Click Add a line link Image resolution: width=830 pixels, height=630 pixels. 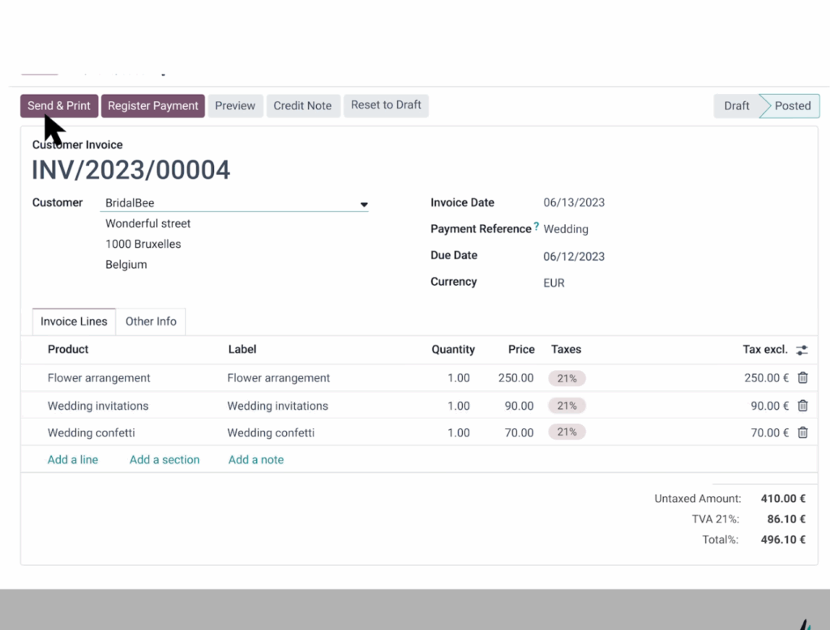pos(73,460)
